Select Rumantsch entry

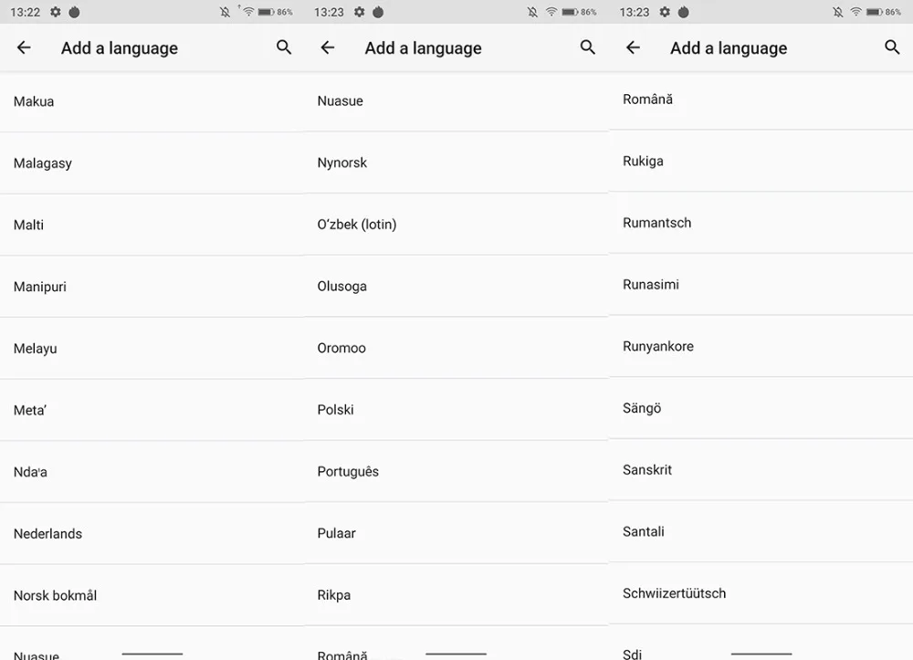coord(761,223)
